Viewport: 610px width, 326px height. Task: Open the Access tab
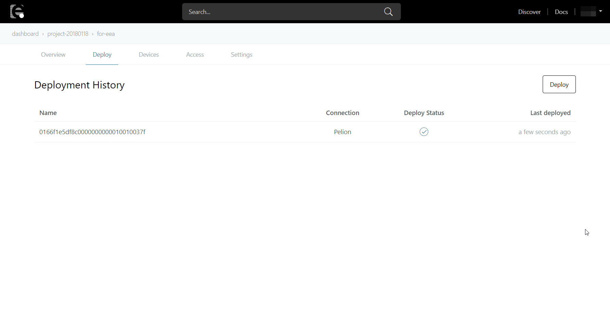pos(195,54)
